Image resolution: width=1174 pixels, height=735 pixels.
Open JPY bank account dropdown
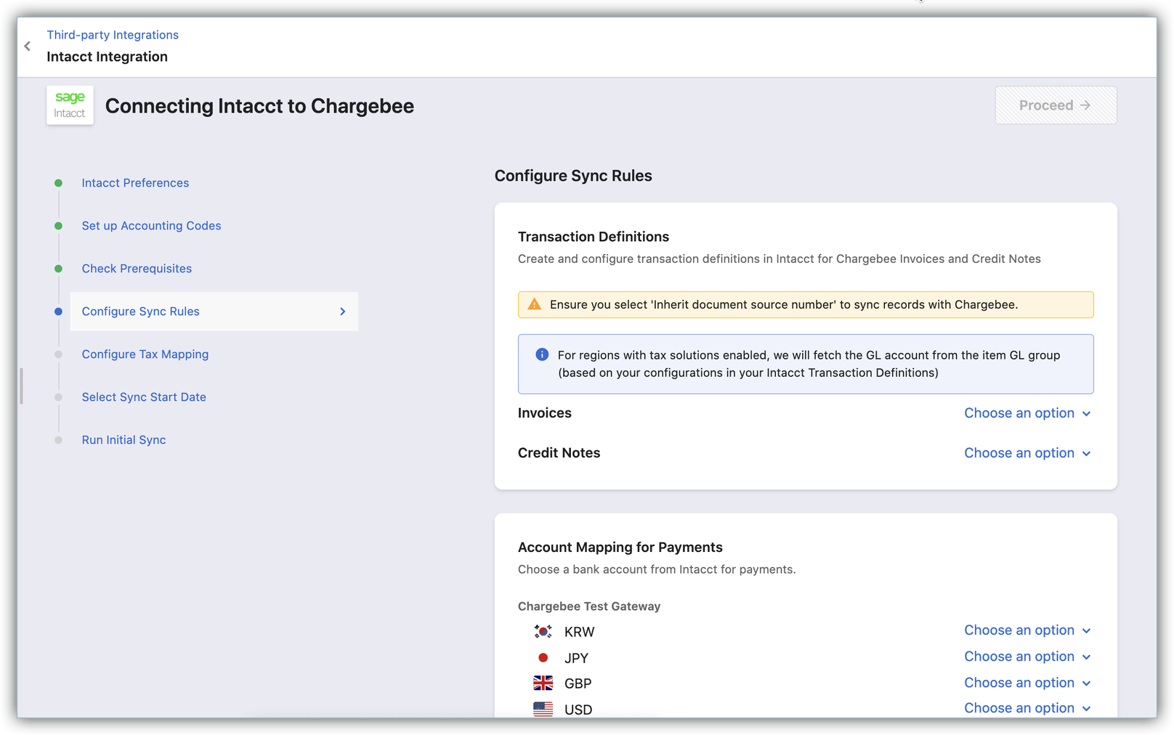click(x=1027, y=657)
